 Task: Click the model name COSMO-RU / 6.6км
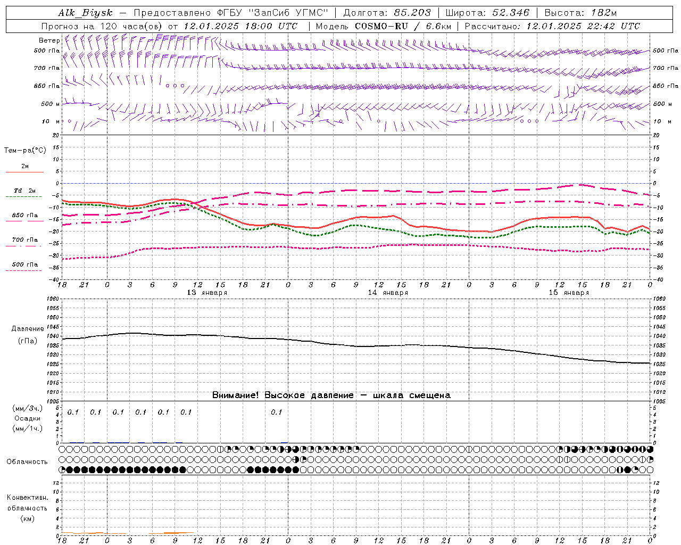coord(403,26)
